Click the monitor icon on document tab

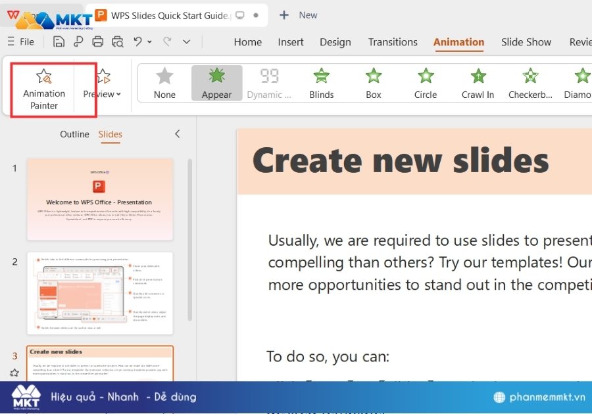click(239, 16)
